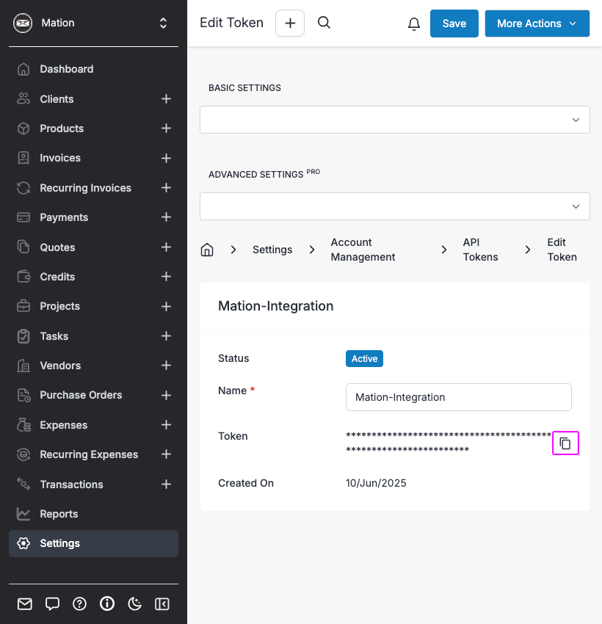Click the Name field with Mation-Integration

coord(459,397)
